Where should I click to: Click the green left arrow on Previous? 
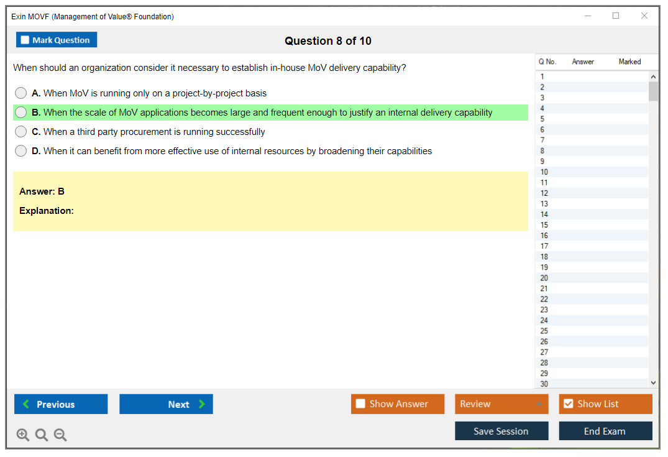click(x=26, y=404)
